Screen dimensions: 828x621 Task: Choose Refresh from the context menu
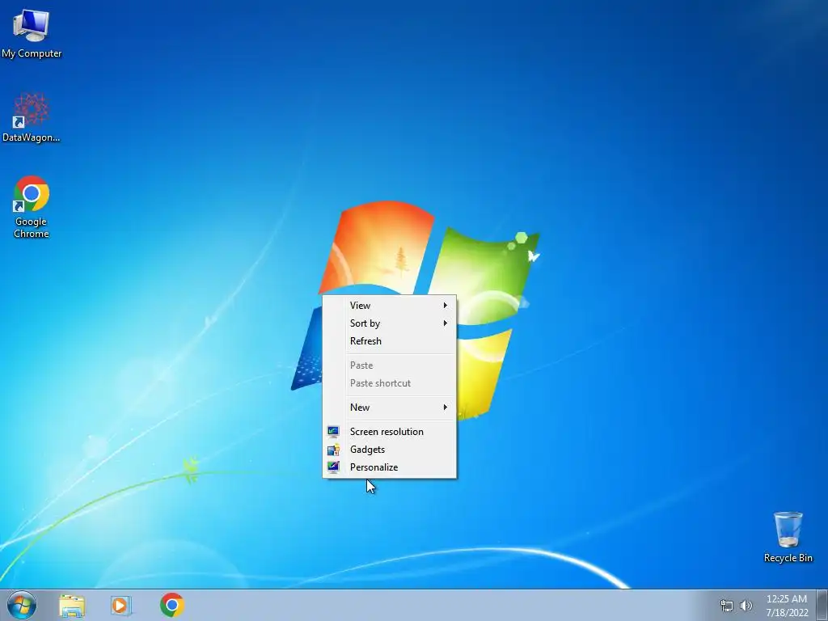(x=389, y=341)
